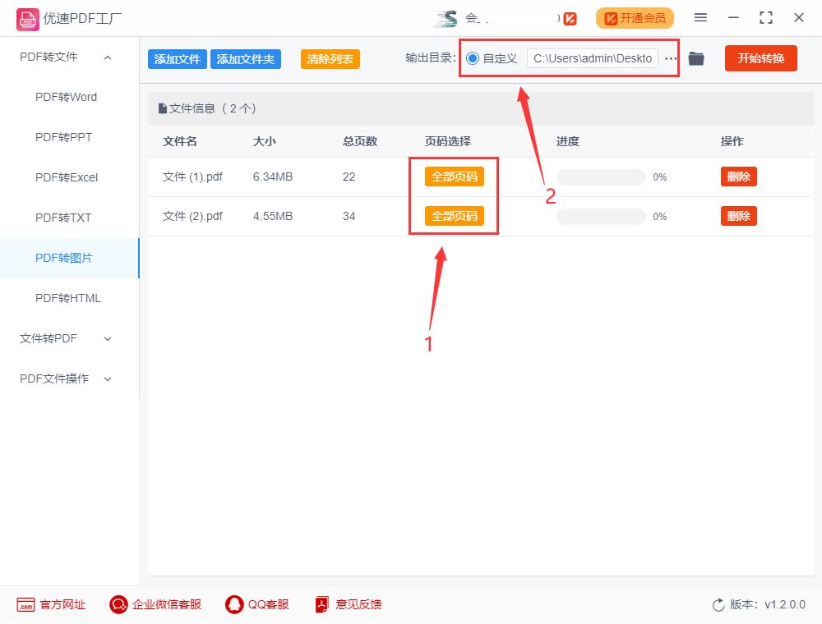Screen dimensions: 822x624
Task: Open 全部页码 page selection for 文件 (2).pdf
Action: click(x=454, y=216)
